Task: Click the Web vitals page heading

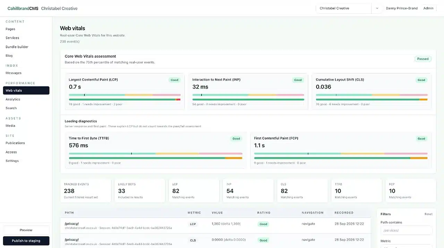Action: [x=72, y=28]
